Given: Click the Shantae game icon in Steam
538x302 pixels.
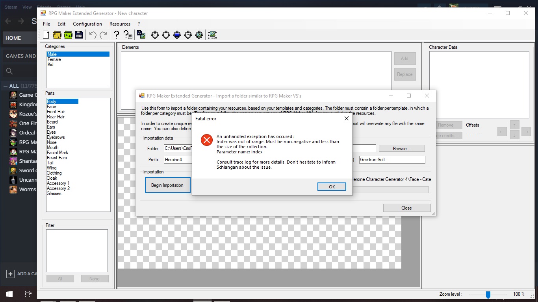Looking at the screenshot, I should [13, 161].
